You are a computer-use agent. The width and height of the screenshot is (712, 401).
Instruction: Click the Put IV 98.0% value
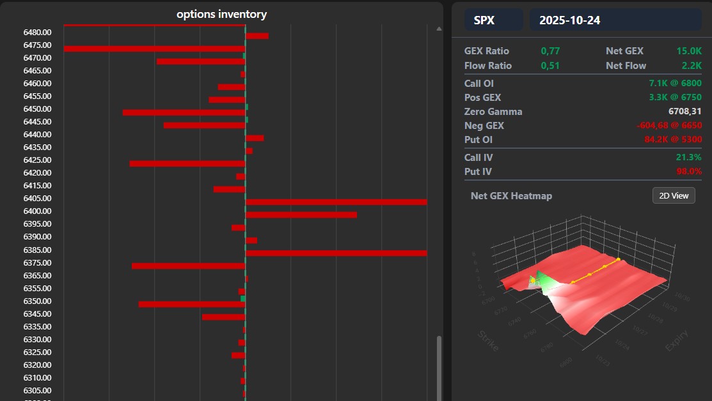pos(689,171)
